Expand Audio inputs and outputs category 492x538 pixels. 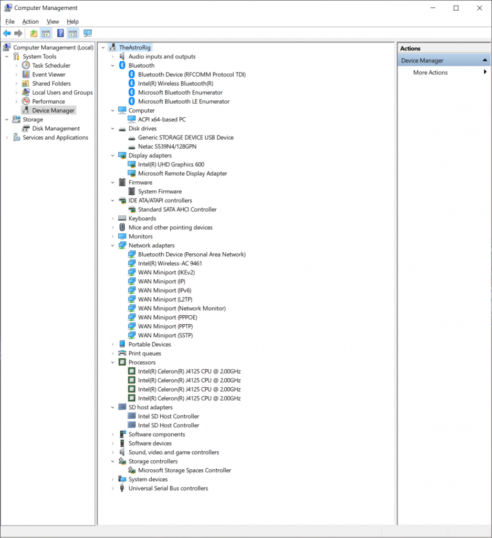click(113, 57)
